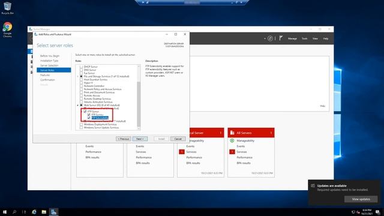Open the View menu in Server Manager

tap(315, 38)
